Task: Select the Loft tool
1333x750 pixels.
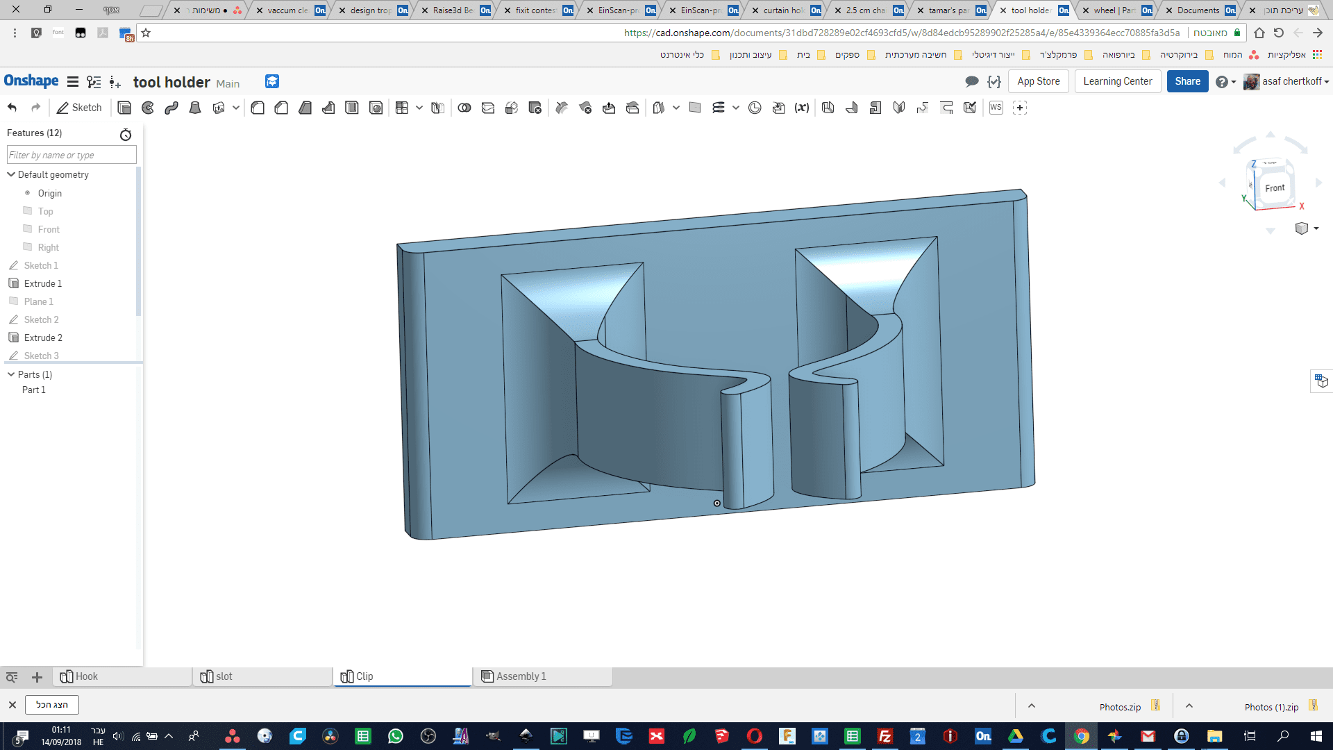Action: click(x=195, y=108)
